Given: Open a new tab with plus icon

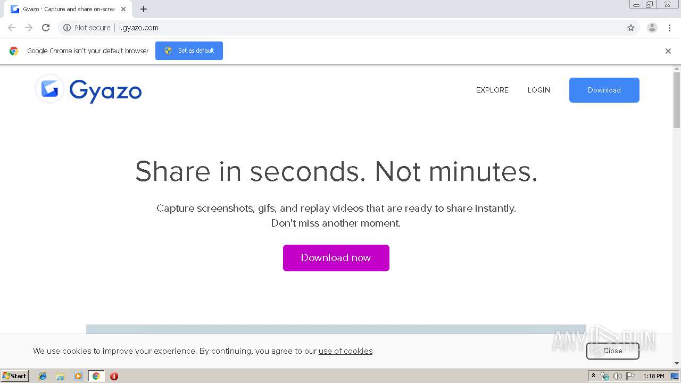Looking at the screenshot, I should point(144,9).
